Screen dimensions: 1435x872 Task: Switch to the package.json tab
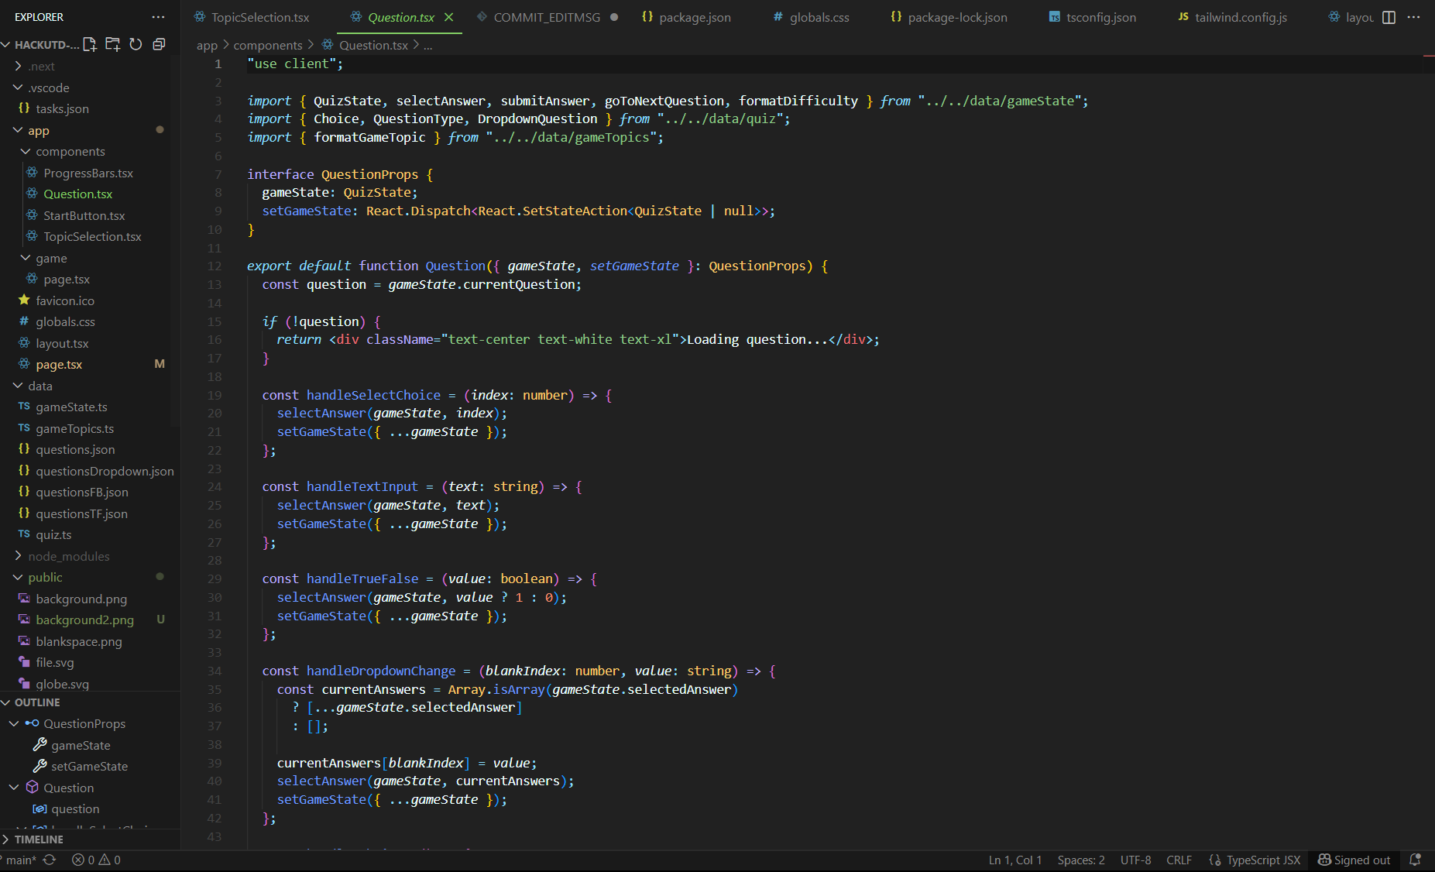pyautogui.click(x=694, y=17)
